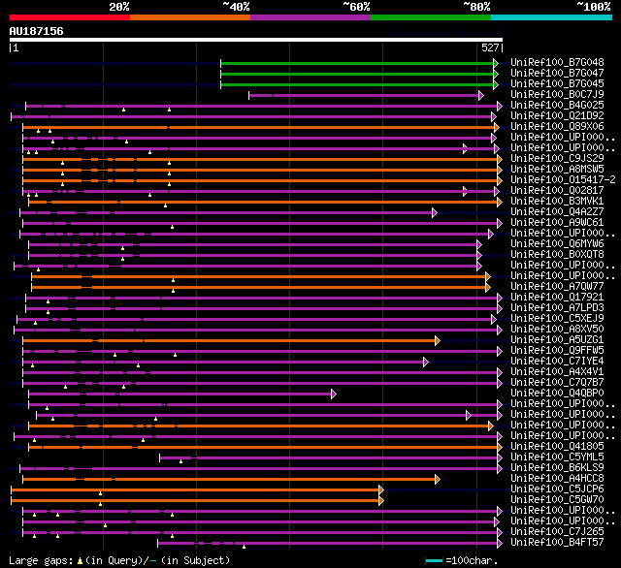Image resolution: width=621 pixels, height=568 pixels.
Task: Select the UniRef100_C7IYE4 label
Action: pos(557,362)
